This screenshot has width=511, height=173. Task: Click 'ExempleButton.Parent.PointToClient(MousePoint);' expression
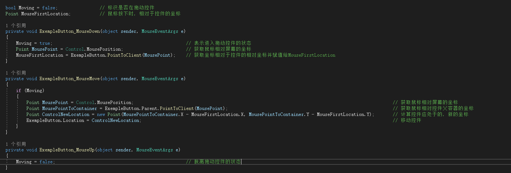[x=166, y=108]
